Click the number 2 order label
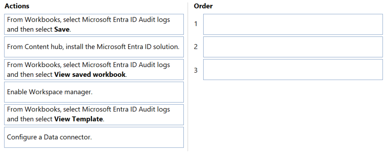 tap(196, 47)
